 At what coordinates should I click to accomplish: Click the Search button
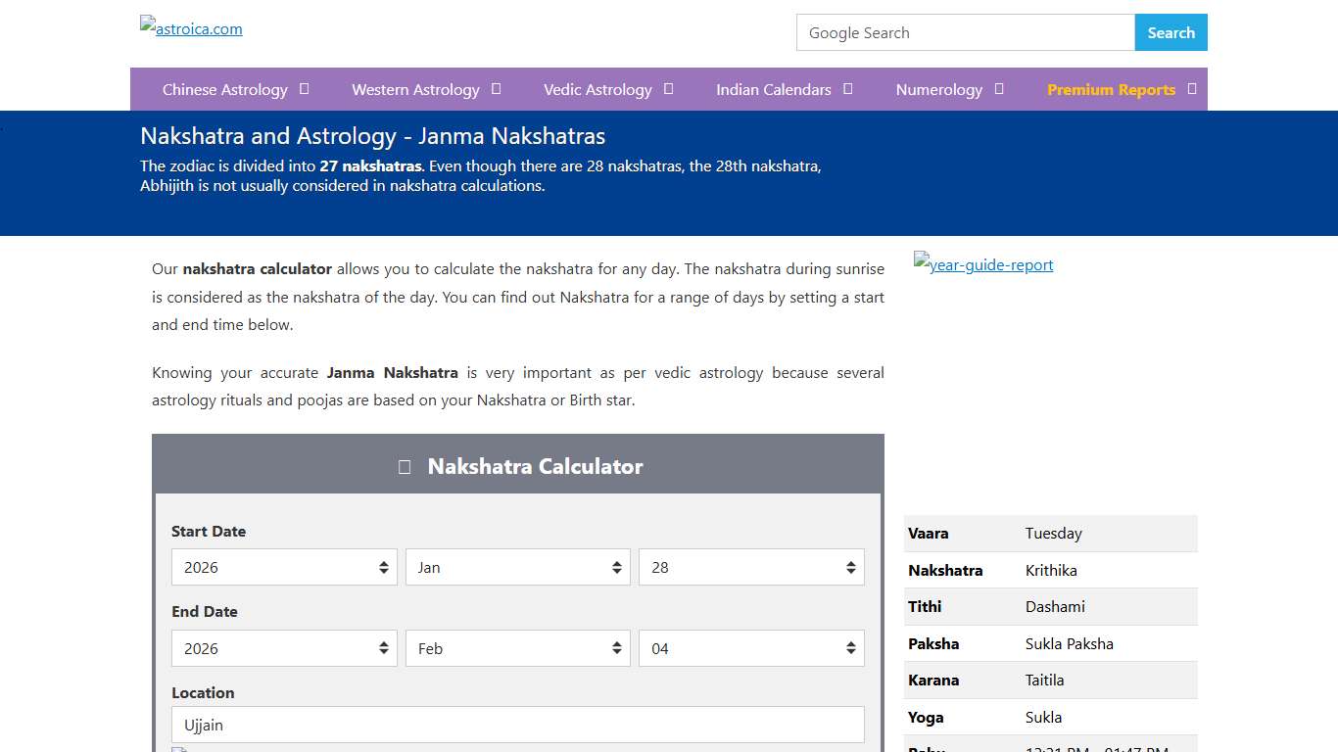coord(1171,32)
